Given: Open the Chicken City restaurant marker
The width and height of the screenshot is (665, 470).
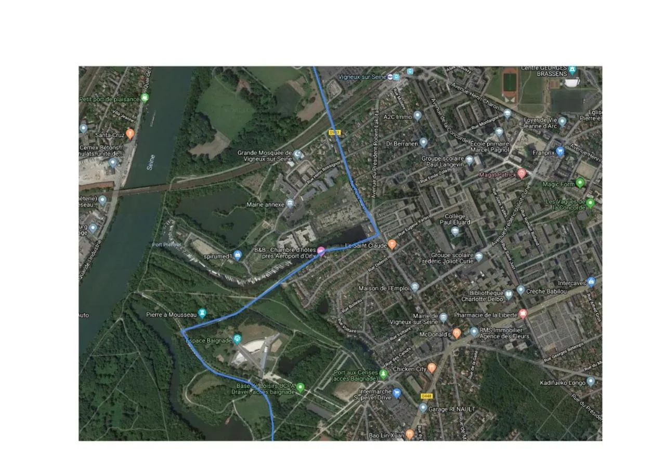Looking at the screenshot, I should coord(432,368).
